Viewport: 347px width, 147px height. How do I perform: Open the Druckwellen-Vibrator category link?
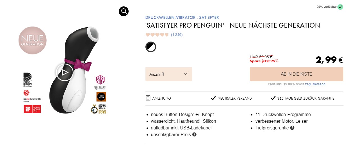[170, 17]
